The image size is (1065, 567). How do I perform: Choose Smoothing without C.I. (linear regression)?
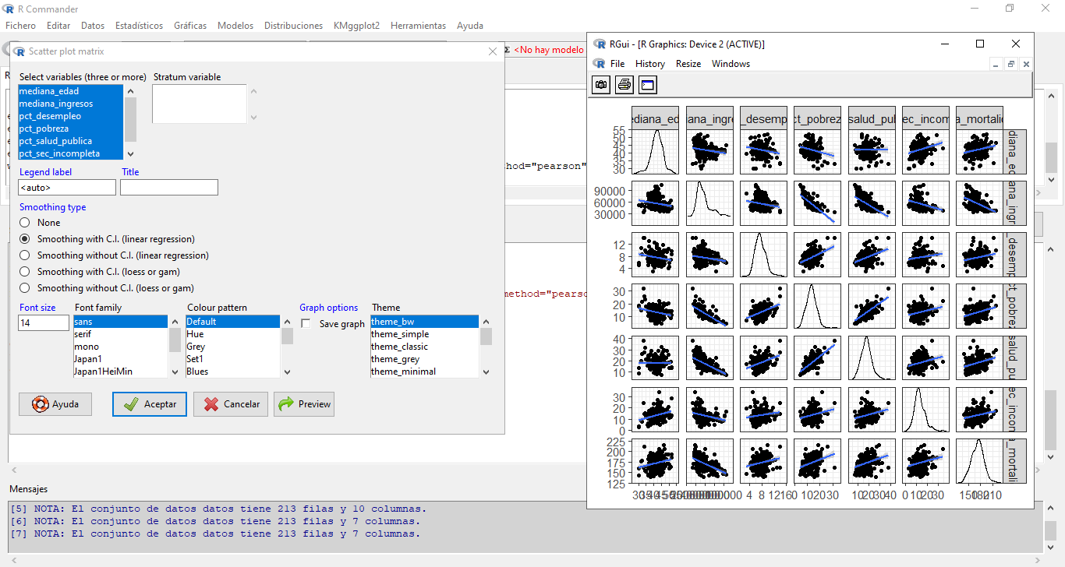25,255
